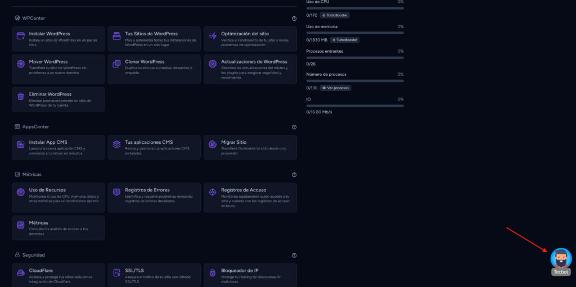The height and width of the screenshot is (287, 576).
Task: Click the Eliminar WordPress trash icon
Action: point(21,96)
